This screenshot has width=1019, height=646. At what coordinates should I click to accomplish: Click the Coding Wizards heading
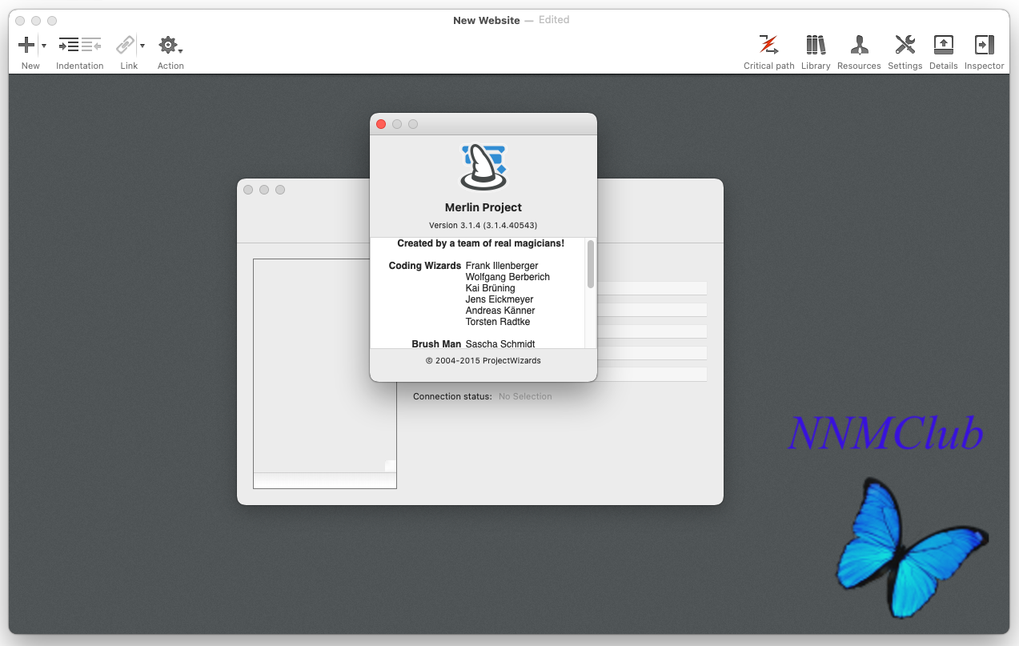click(425, 266)
